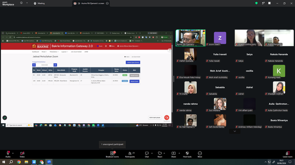This screenshot has width=295, height=165.
Task: Select Aurino RA Djamaris's screen tab
Action: (x=91, y=3)
